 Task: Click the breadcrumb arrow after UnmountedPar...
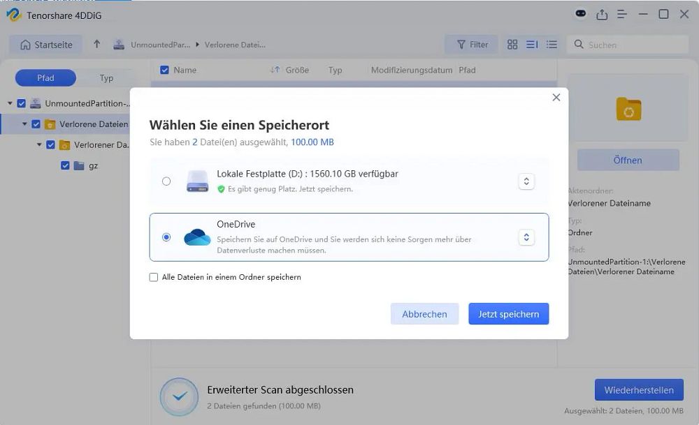(198, 45)
